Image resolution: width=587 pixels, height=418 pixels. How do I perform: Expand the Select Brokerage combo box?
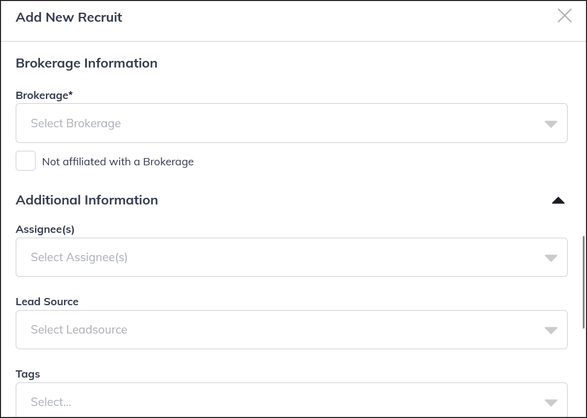tap(292, 123)
